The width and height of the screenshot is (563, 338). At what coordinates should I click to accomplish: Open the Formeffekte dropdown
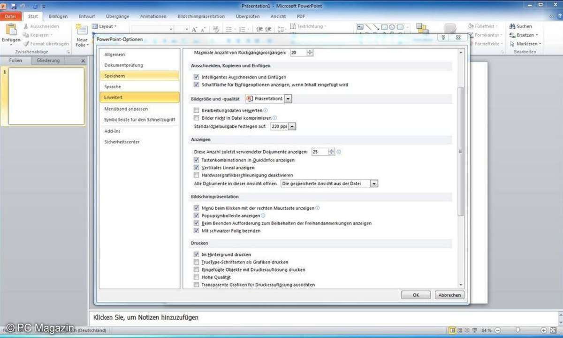coord(502,44)
